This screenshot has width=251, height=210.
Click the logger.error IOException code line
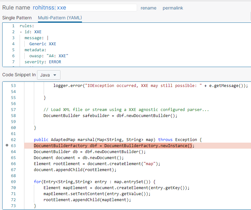[150, 86]
